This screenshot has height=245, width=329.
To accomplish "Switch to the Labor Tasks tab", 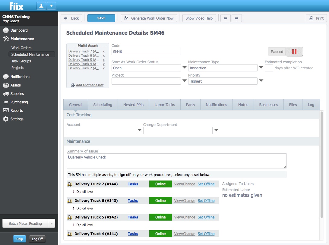I will point(165,105).
